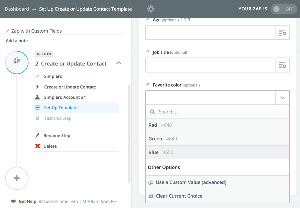The image size is (300, 208).
Task: Click the padlock icon beside Test this Step
Action: pyautogui.click(x=37, y=118)
